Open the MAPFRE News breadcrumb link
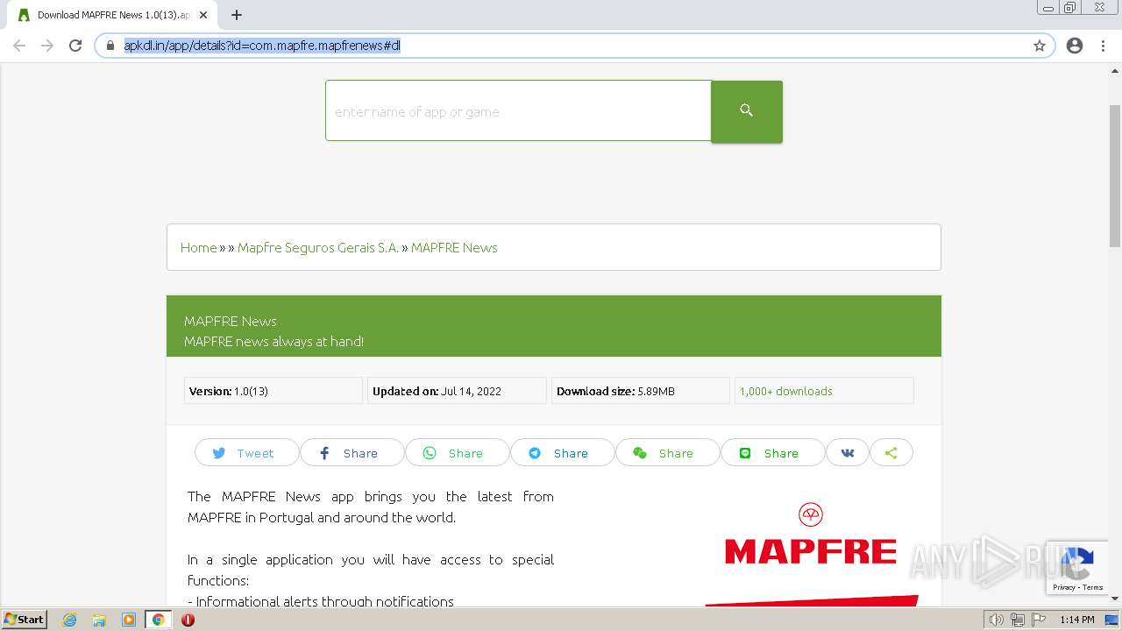The height and width of the screenshot is (631, 1122). point(454,248)
